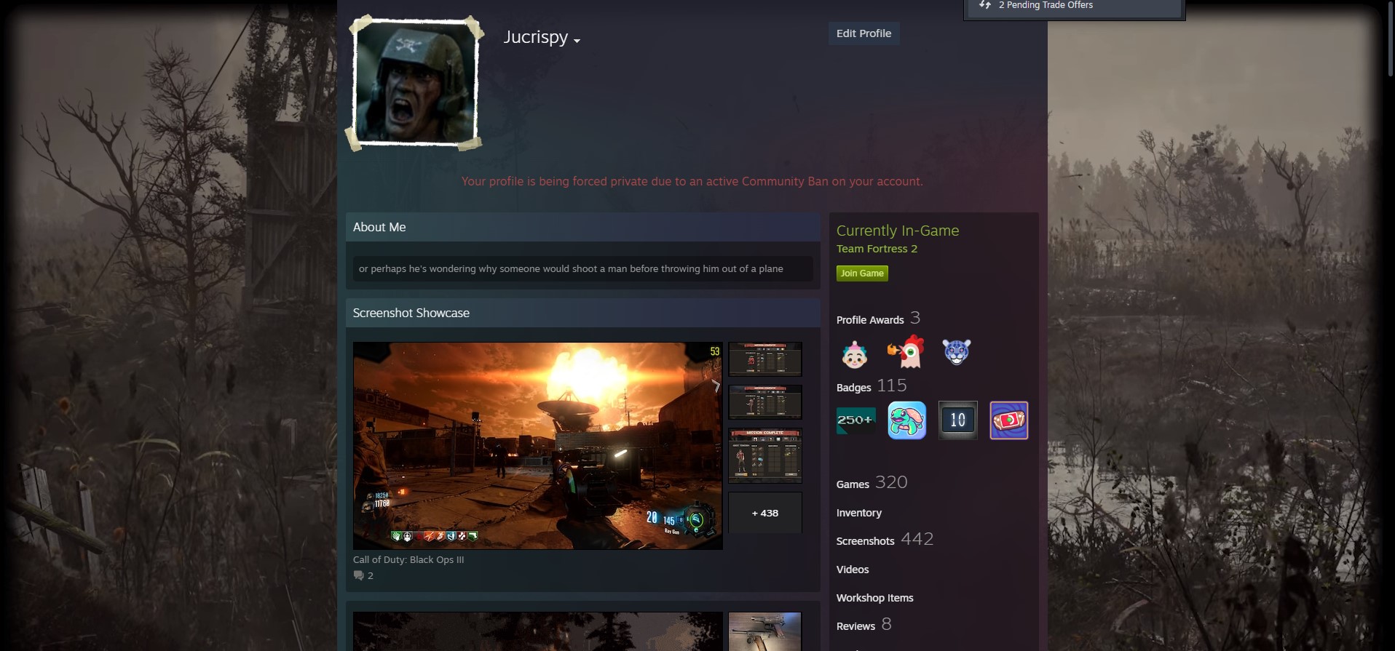Open the turtle creature badge
The height and width of the screenshot is (651, 1395).
click(907, 420)
